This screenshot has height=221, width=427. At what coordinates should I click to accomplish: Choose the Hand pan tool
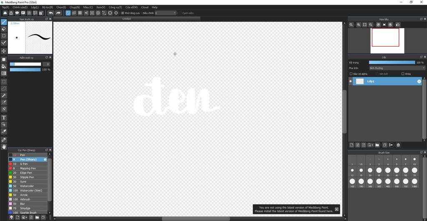4,147
